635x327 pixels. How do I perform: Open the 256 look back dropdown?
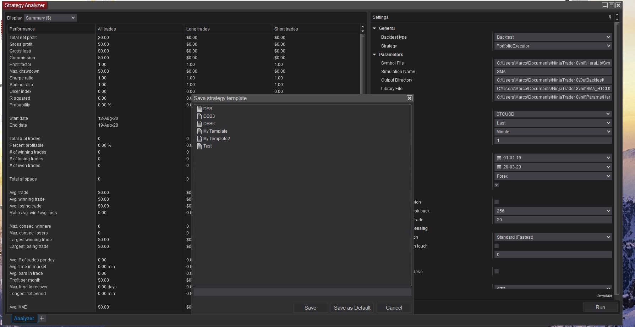[x=553, y=211]
